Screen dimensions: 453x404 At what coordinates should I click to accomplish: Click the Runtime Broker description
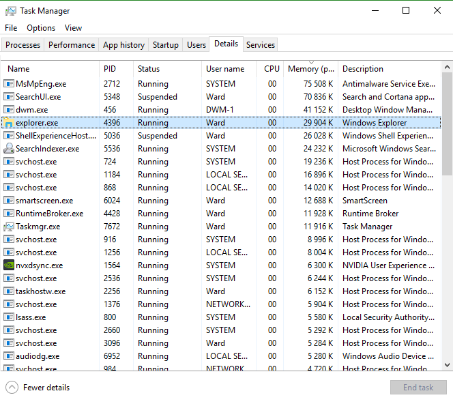click(x=370, y=214)
